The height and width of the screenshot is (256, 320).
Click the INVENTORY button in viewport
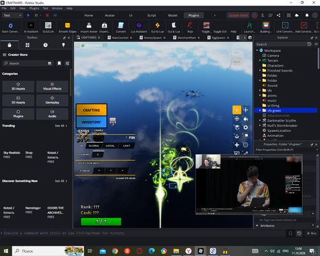tap(92, 122)
